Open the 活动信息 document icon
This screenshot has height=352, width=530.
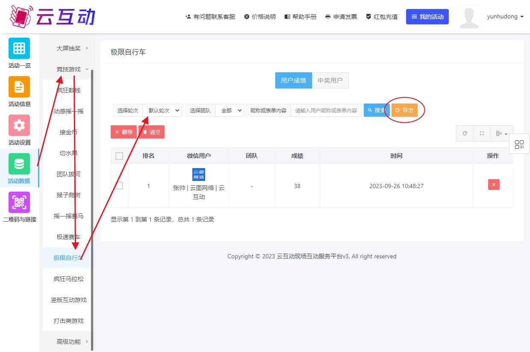click(x=19, y=87)
